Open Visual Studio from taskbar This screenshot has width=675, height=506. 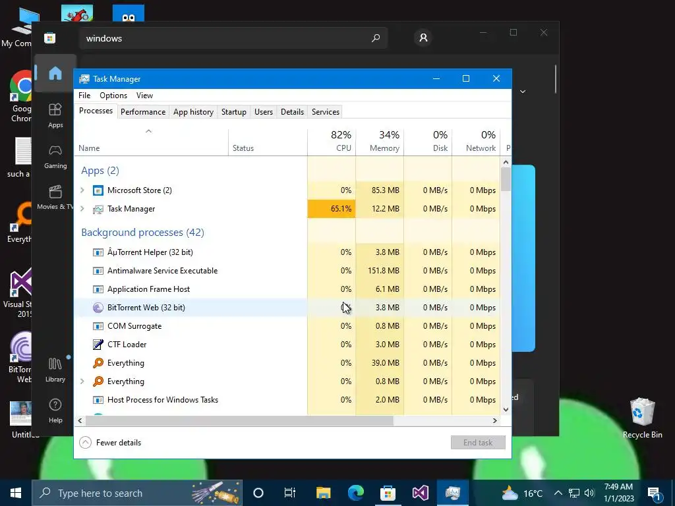[x=420, y=493]
